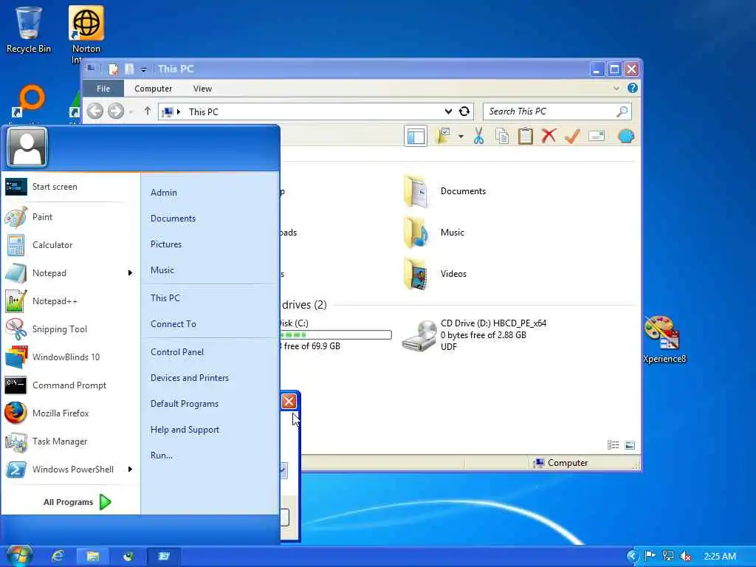Click the Up one level arrow

[x=148, y=111]
